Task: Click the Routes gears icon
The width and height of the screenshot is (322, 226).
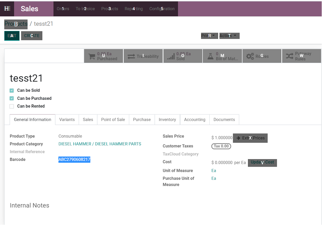Action: tap(250, 56)
